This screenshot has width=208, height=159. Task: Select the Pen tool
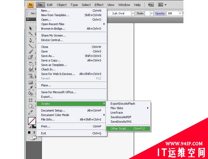tap(31, 40)
